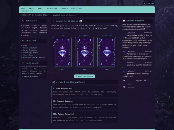Click the chatbox user profile icon
The image size is (174, 130).
[124, 81]
